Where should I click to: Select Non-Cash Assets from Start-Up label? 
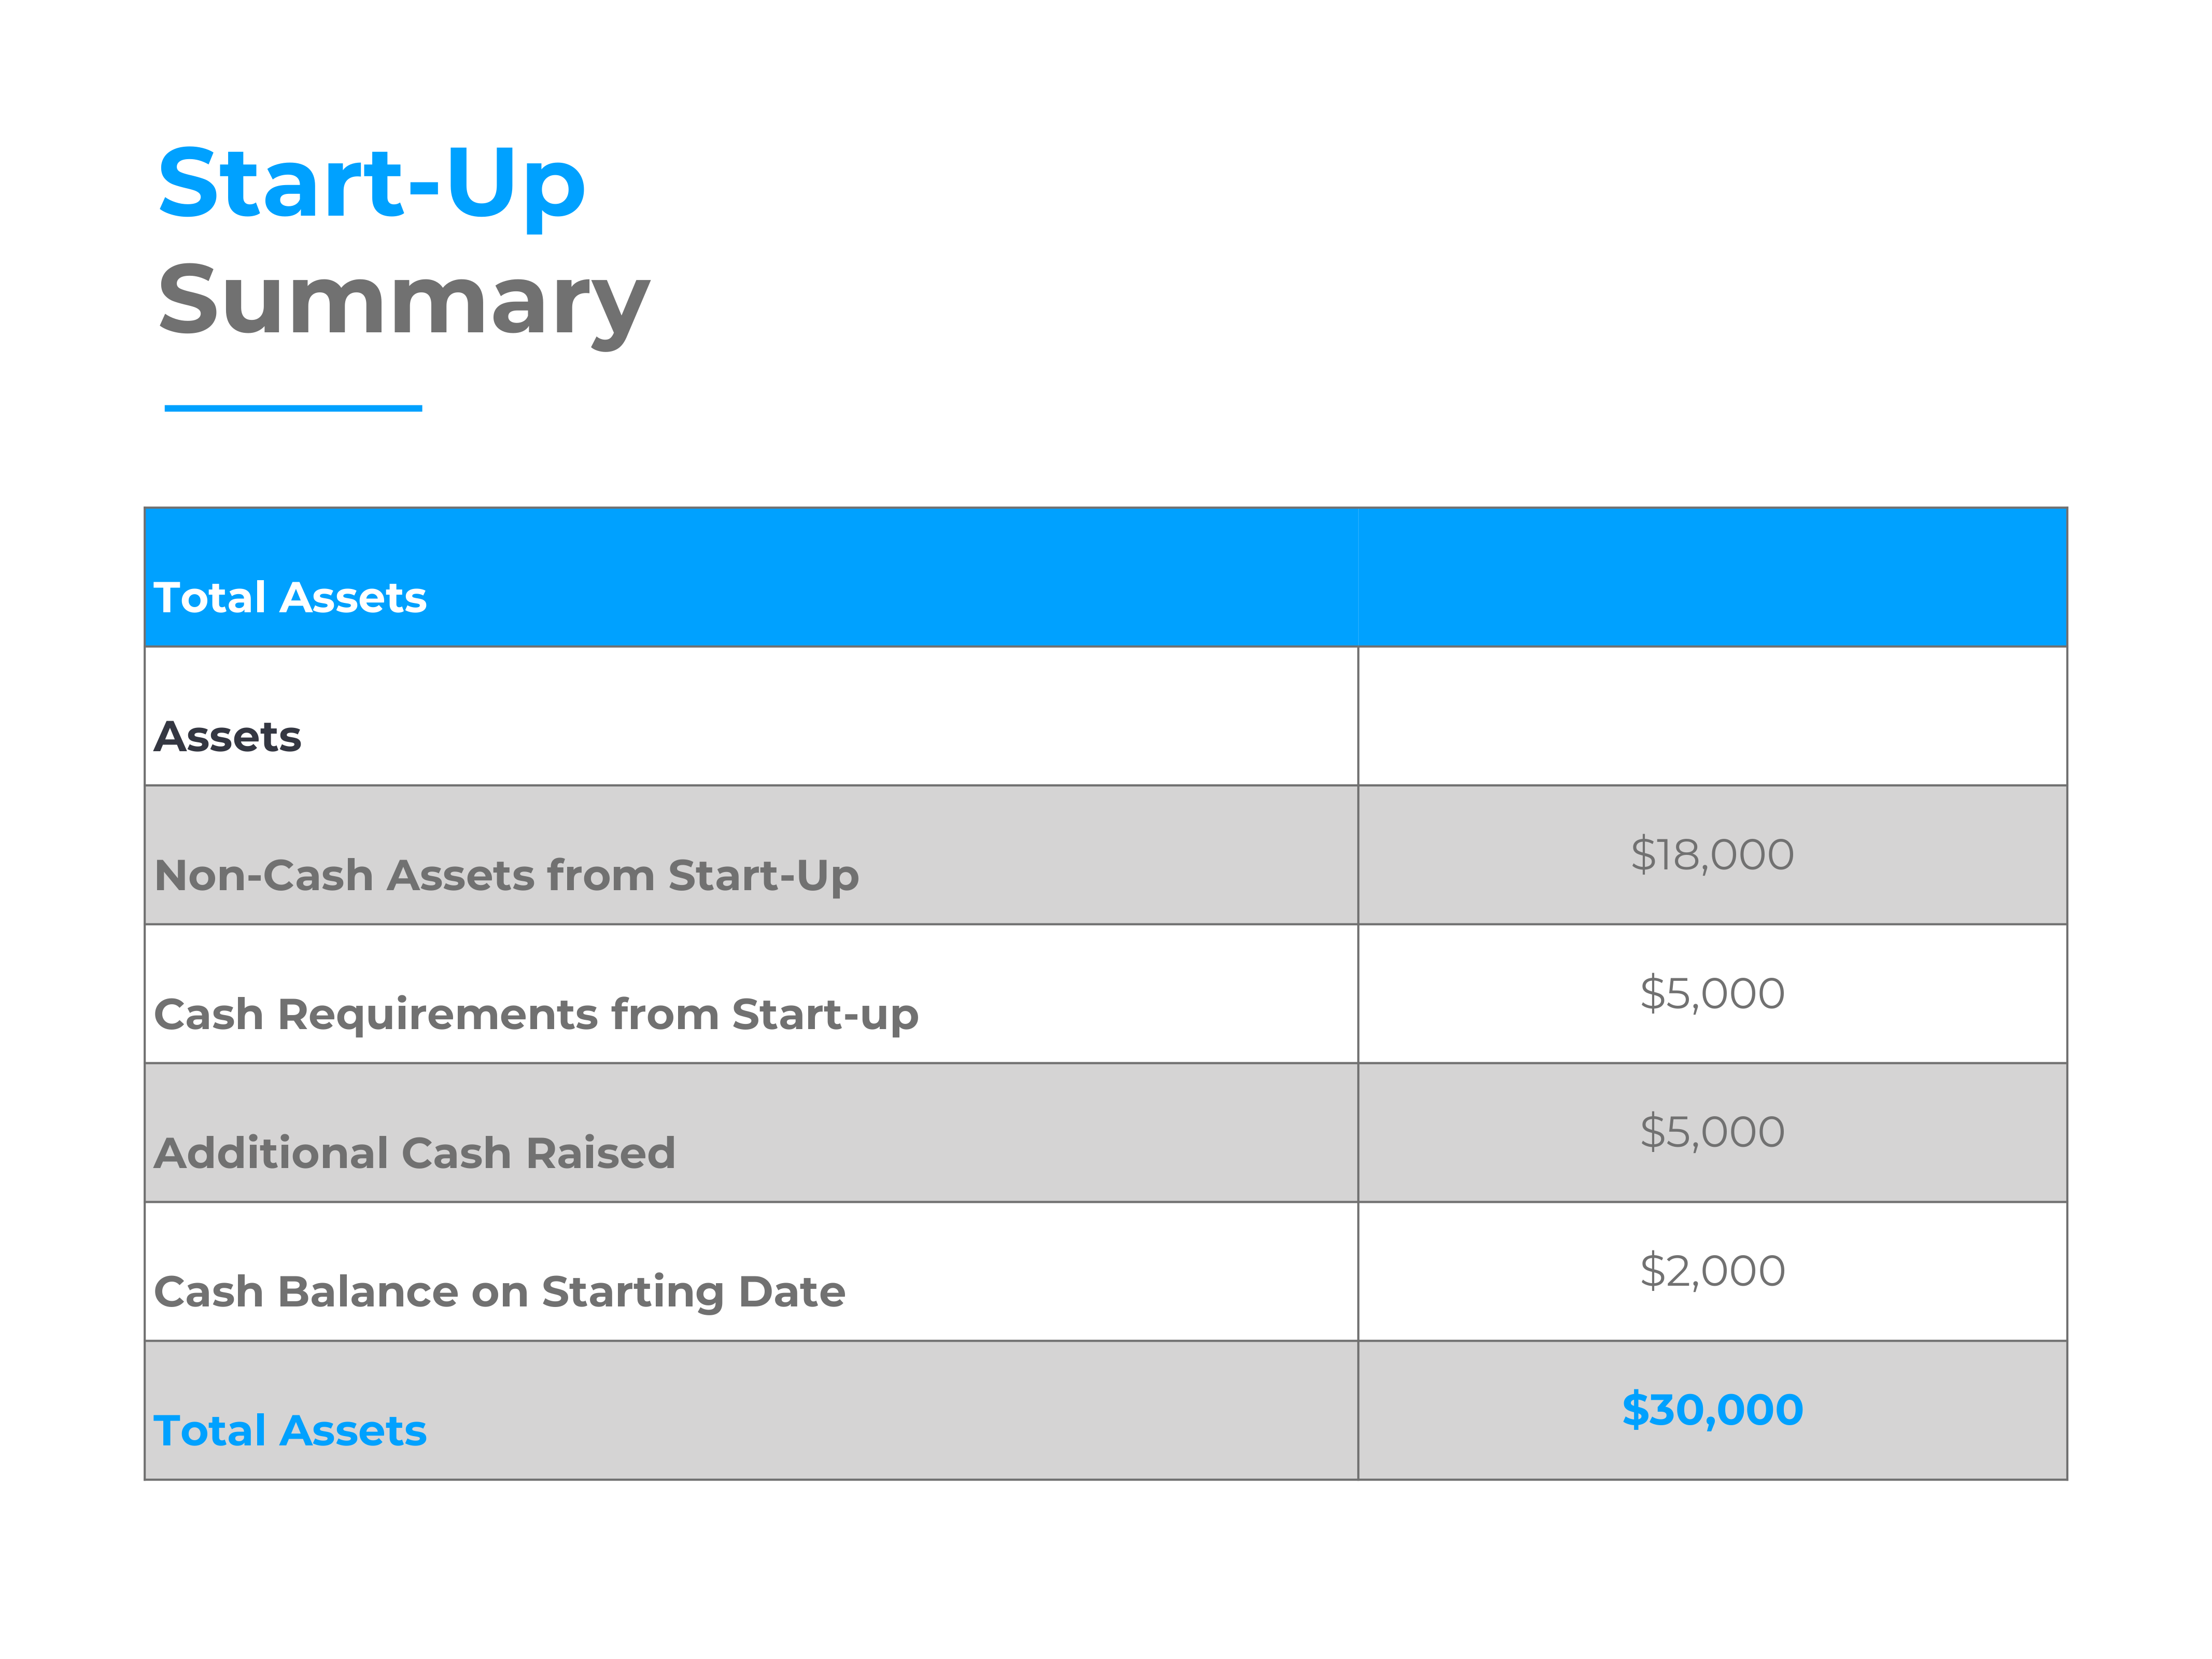(x=506, y=877)
